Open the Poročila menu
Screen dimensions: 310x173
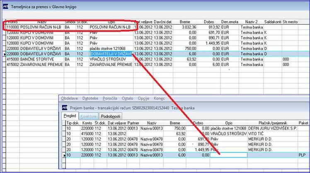click(110, 98)
